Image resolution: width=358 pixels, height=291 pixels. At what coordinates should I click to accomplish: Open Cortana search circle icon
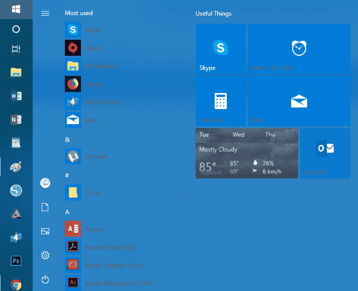[x=16, y=29]
